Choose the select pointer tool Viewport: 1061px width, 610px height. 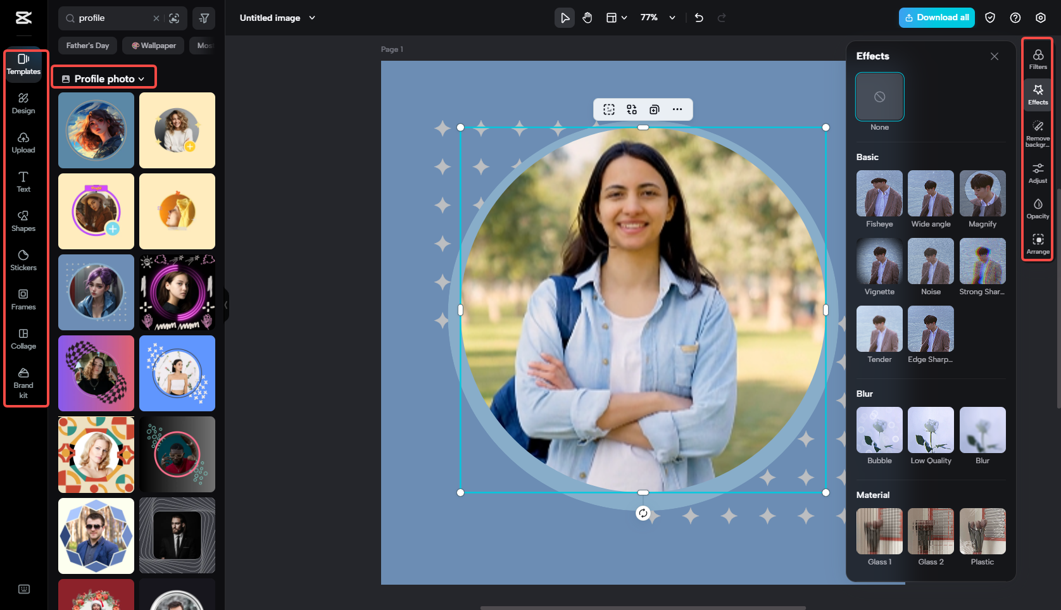click(x=565, y=18)
